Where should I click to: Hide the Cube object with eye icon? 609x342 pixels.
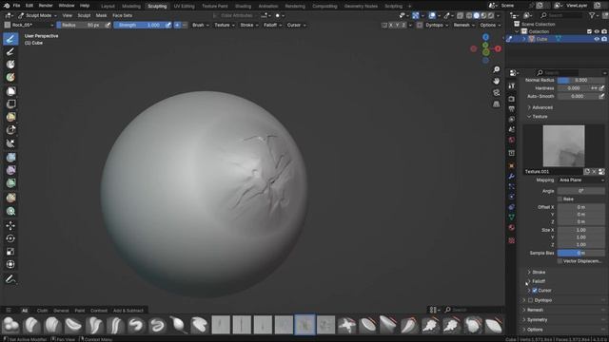point(597,39)
